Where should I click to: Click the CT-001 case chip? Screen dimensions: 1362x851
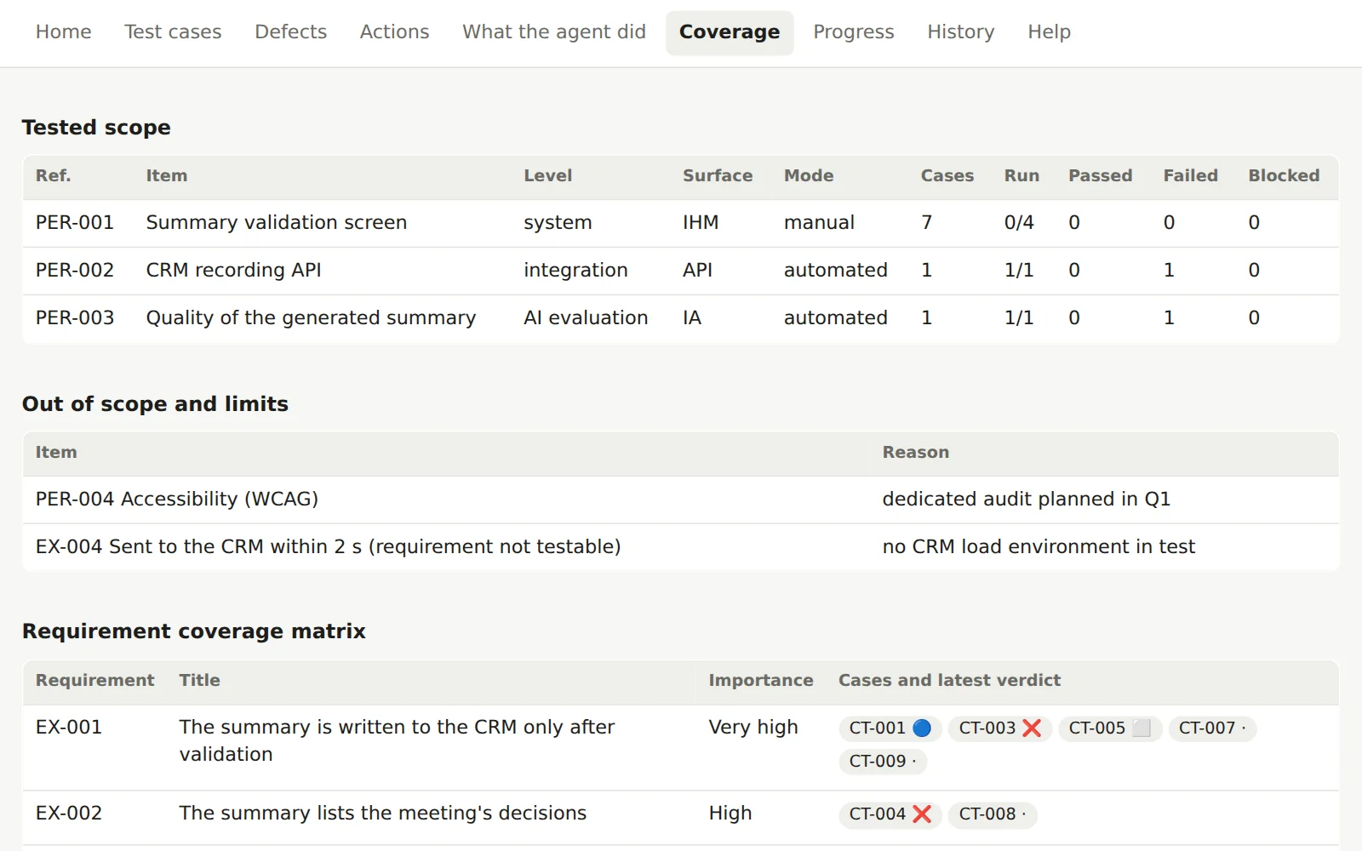coord(890,728)
